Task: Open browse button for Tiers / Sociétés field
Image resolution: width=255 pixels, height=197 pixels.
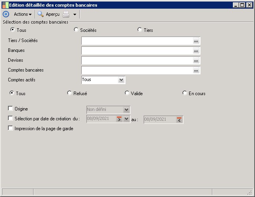Action: [196, 41]
